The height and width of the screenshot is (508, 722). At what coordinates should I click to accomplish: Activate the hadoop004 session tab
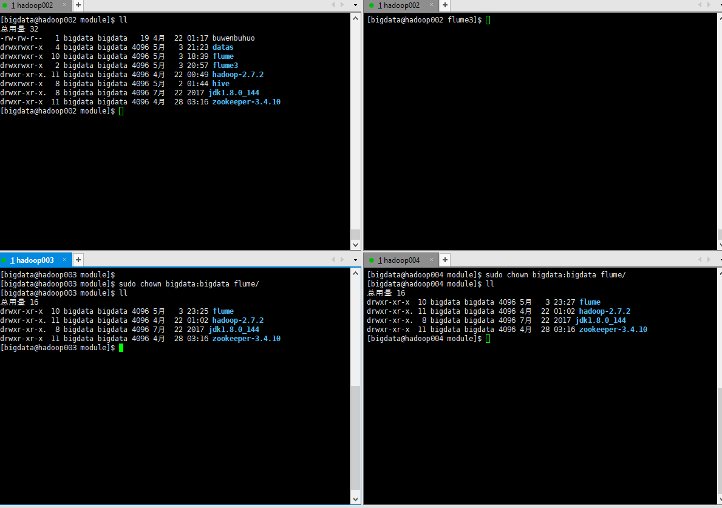[x=399, y=260]
